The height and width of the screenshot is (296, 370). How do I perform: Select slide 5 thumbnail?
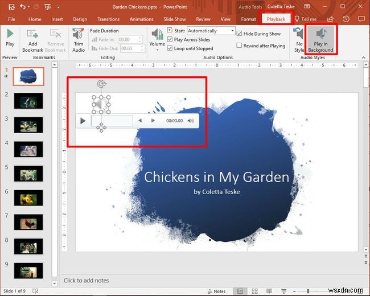tap(28, 174)
